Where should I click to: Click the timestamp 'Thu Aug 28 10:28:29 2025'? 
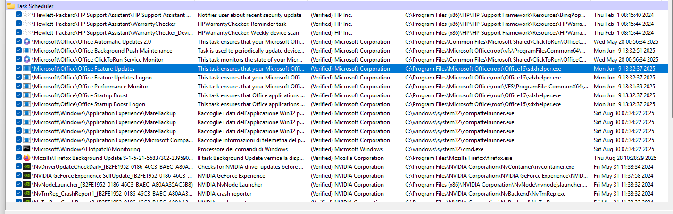click(625, 158)
